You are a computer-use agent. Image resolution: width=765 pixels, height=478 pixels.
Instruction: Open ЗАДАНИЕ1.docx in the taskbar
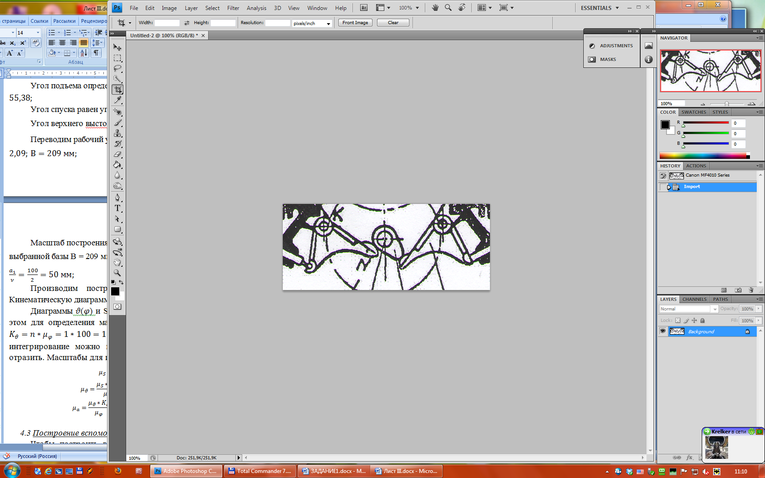click(334, 471)
